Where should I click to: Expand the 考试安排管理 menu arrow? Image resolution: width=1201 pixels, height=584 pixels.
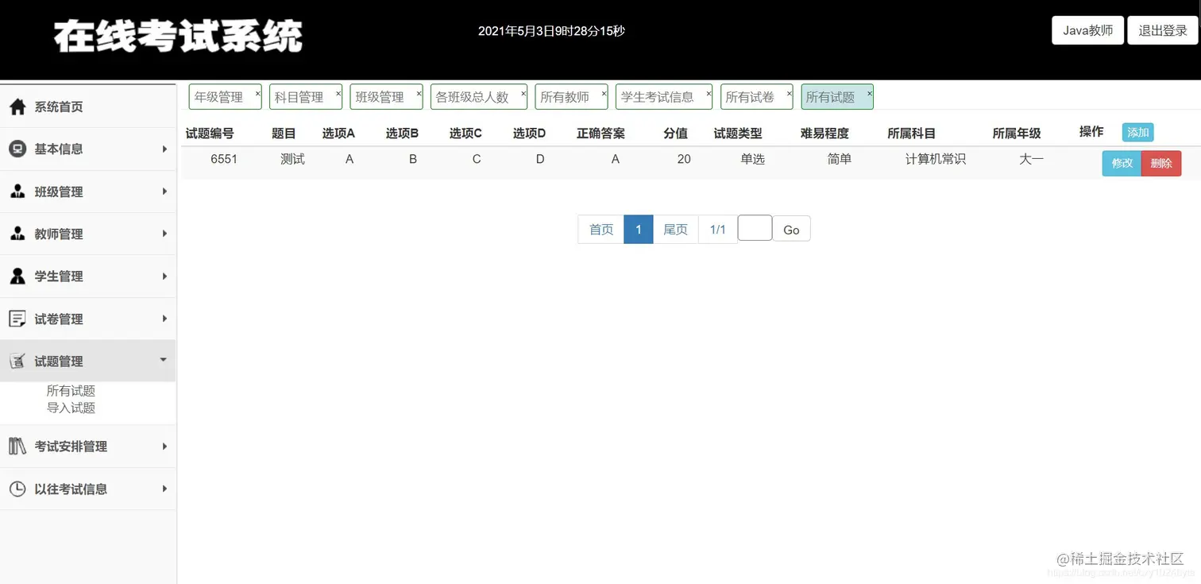click(x=164, y=446)
